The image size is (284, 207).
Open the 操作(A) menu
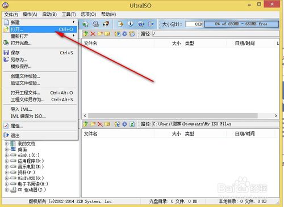coord(30,14)
